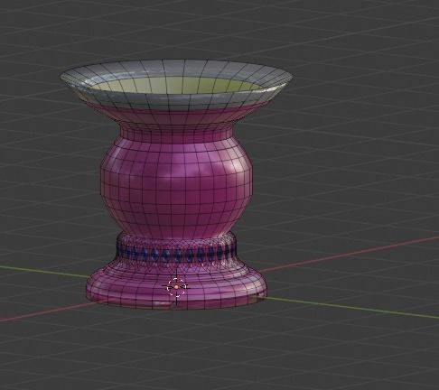The image size is (439, 390).
Task: Click the pink spherical body of the vase
Action: [176, 187]
